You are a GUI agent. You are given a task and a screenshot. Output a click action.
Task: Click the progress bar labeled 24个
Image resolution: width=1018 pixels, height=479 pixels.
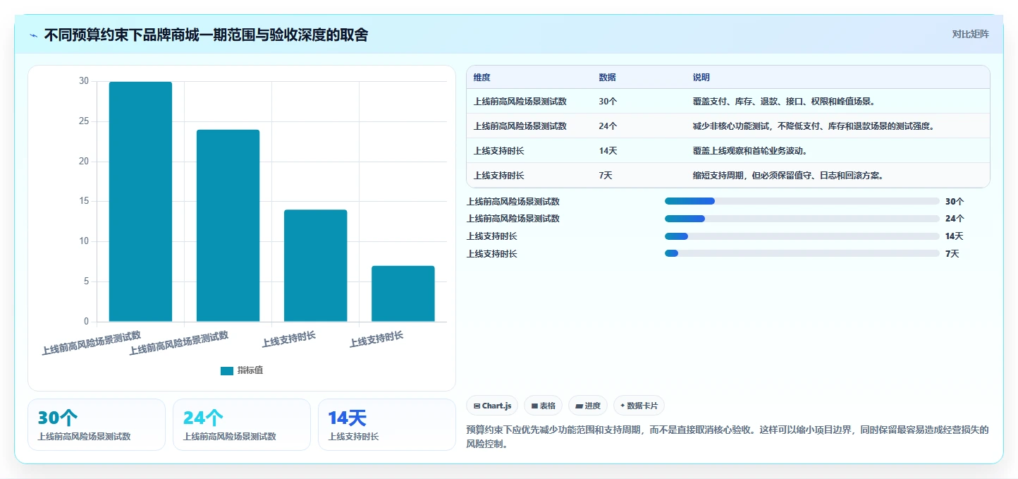click(802, 219)
